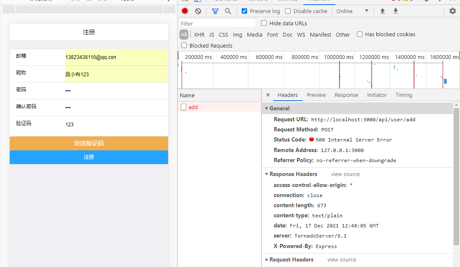Screen dimensions: 460x267
Task: Click the content-length value 673
Action: coord(321,205)
